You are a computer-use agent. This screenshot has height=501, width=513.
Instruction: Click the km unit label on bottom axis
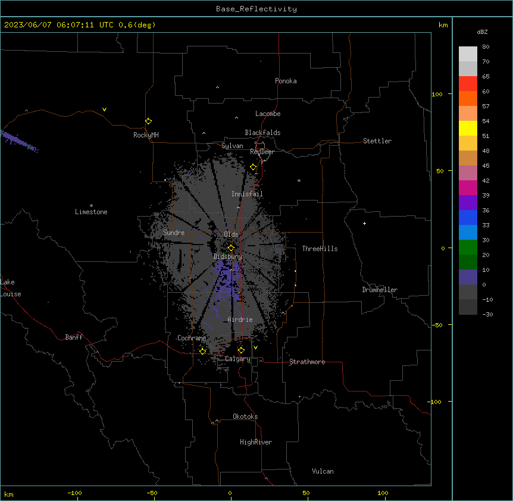click(x=8, y=494)
